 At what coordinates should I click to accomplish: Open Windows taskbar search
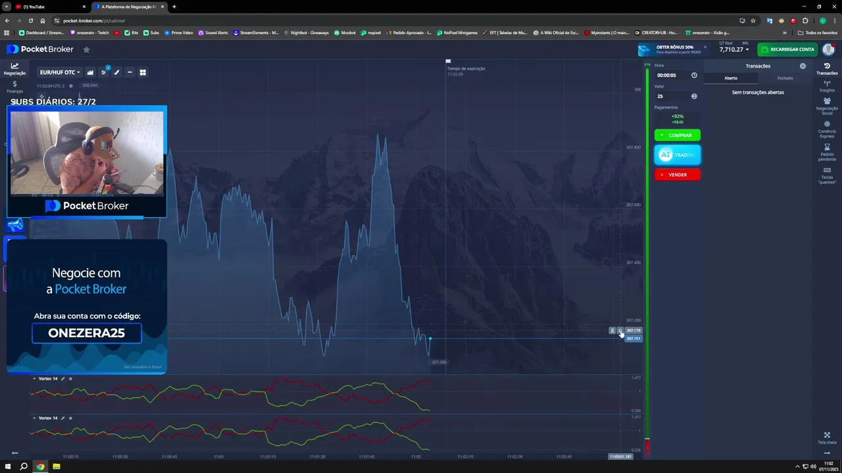[24, 466]
